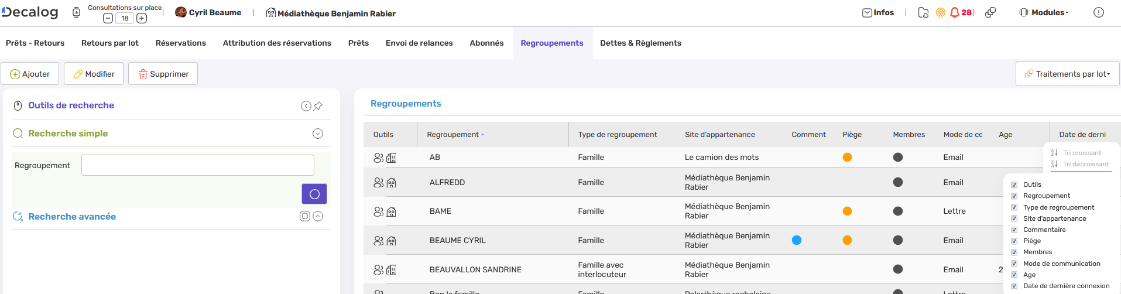Image resolution: width=1121 pixels, height=294 pixels.
Task: Open the cloud folder icon in header
Action: pos(923,12)
